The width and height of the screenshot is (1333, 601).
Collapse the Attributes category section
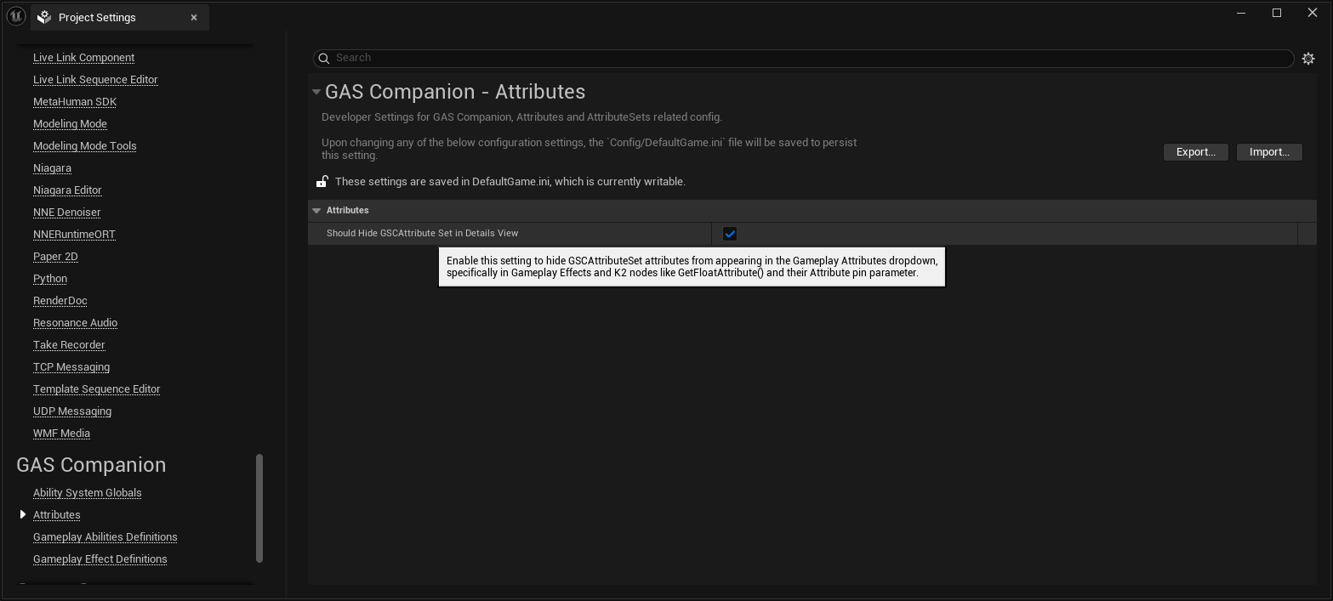point(316,210)
